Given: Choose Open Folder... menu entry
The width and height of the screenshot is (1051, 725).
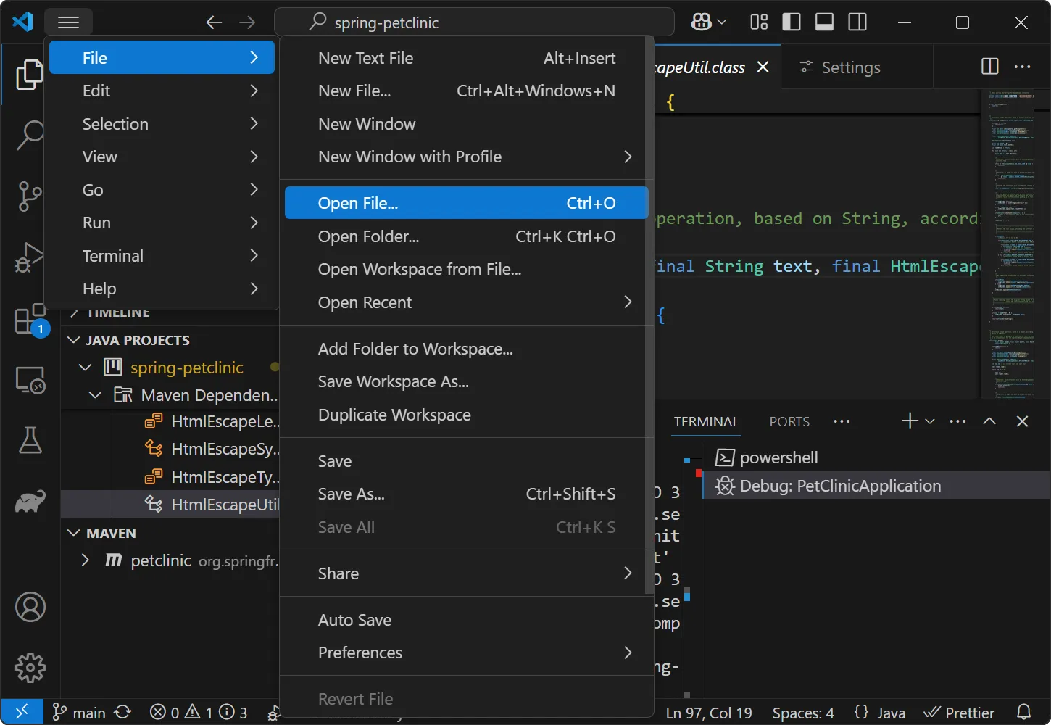Looking at the screenshot, I should 466,236.
